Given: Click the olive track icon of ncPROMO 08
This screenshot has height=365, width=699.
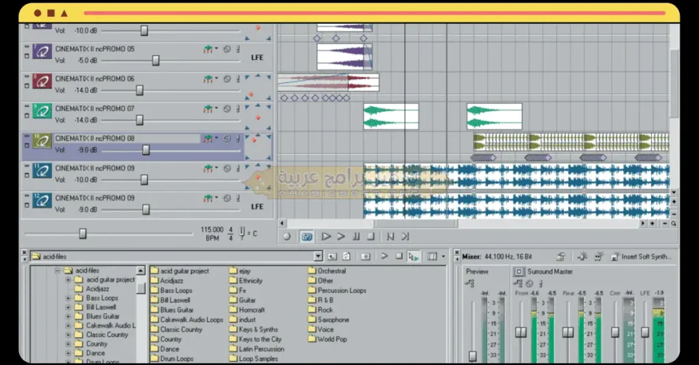Looking at the screenshot, I should pos(42,141).
